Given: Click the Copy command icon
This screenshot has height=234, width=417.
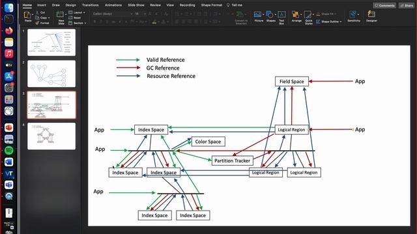Looking at the screenshot, I should pos(37,18).
